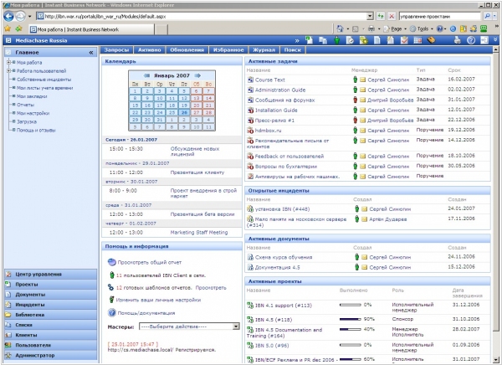Open the Installation Guide task link
The width and height of the screenshot is (502, 365).
click(276, 111)
